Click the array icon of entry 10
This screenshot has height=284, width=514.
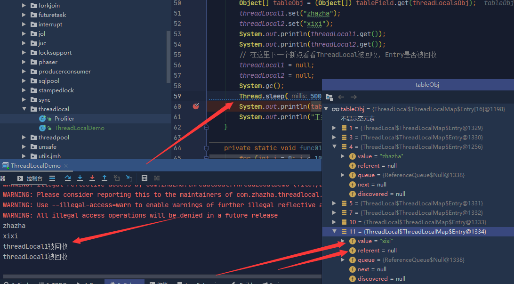pos(344,222)
